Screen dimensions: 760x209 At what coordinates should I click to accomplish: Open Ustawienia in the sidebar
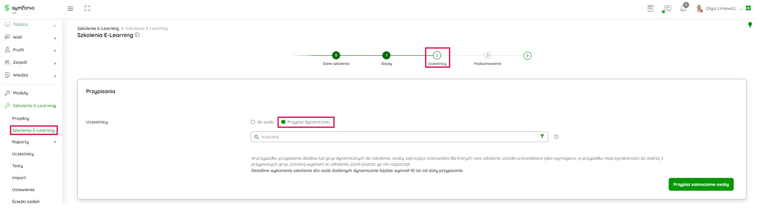23,190
